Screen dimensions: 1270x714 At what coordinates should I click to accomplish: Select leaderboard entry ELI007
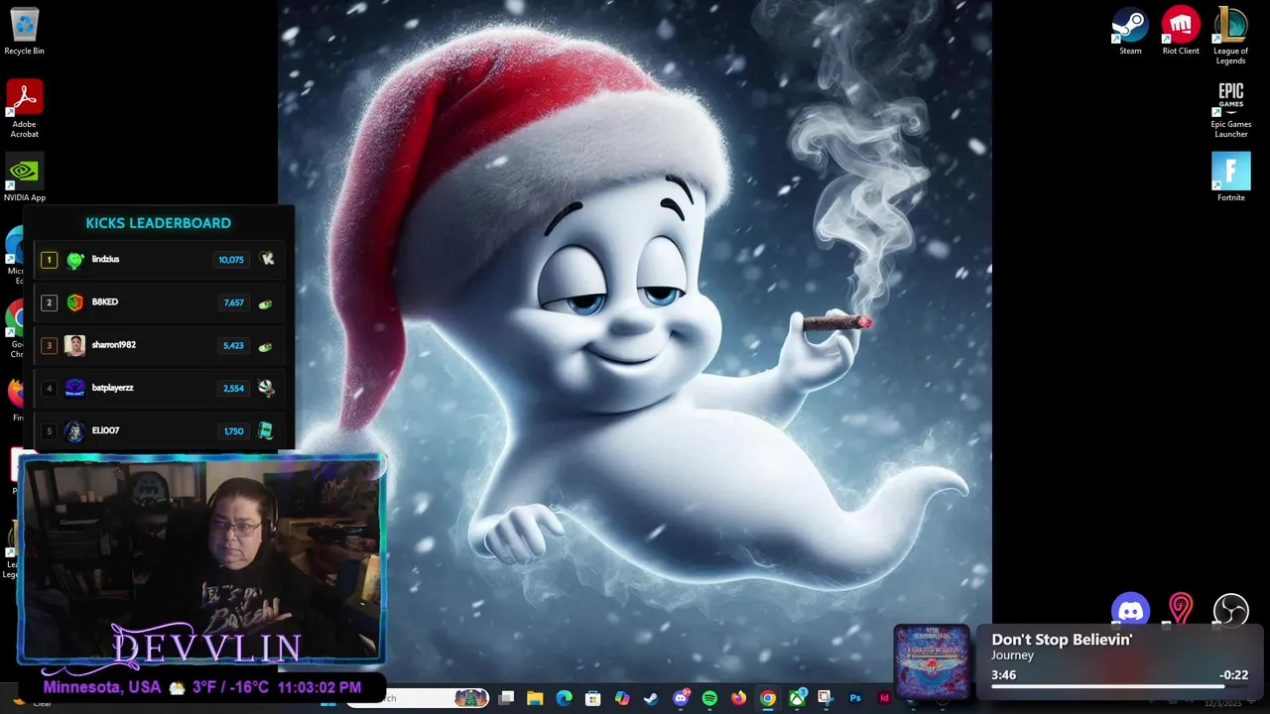pos(159,430)
